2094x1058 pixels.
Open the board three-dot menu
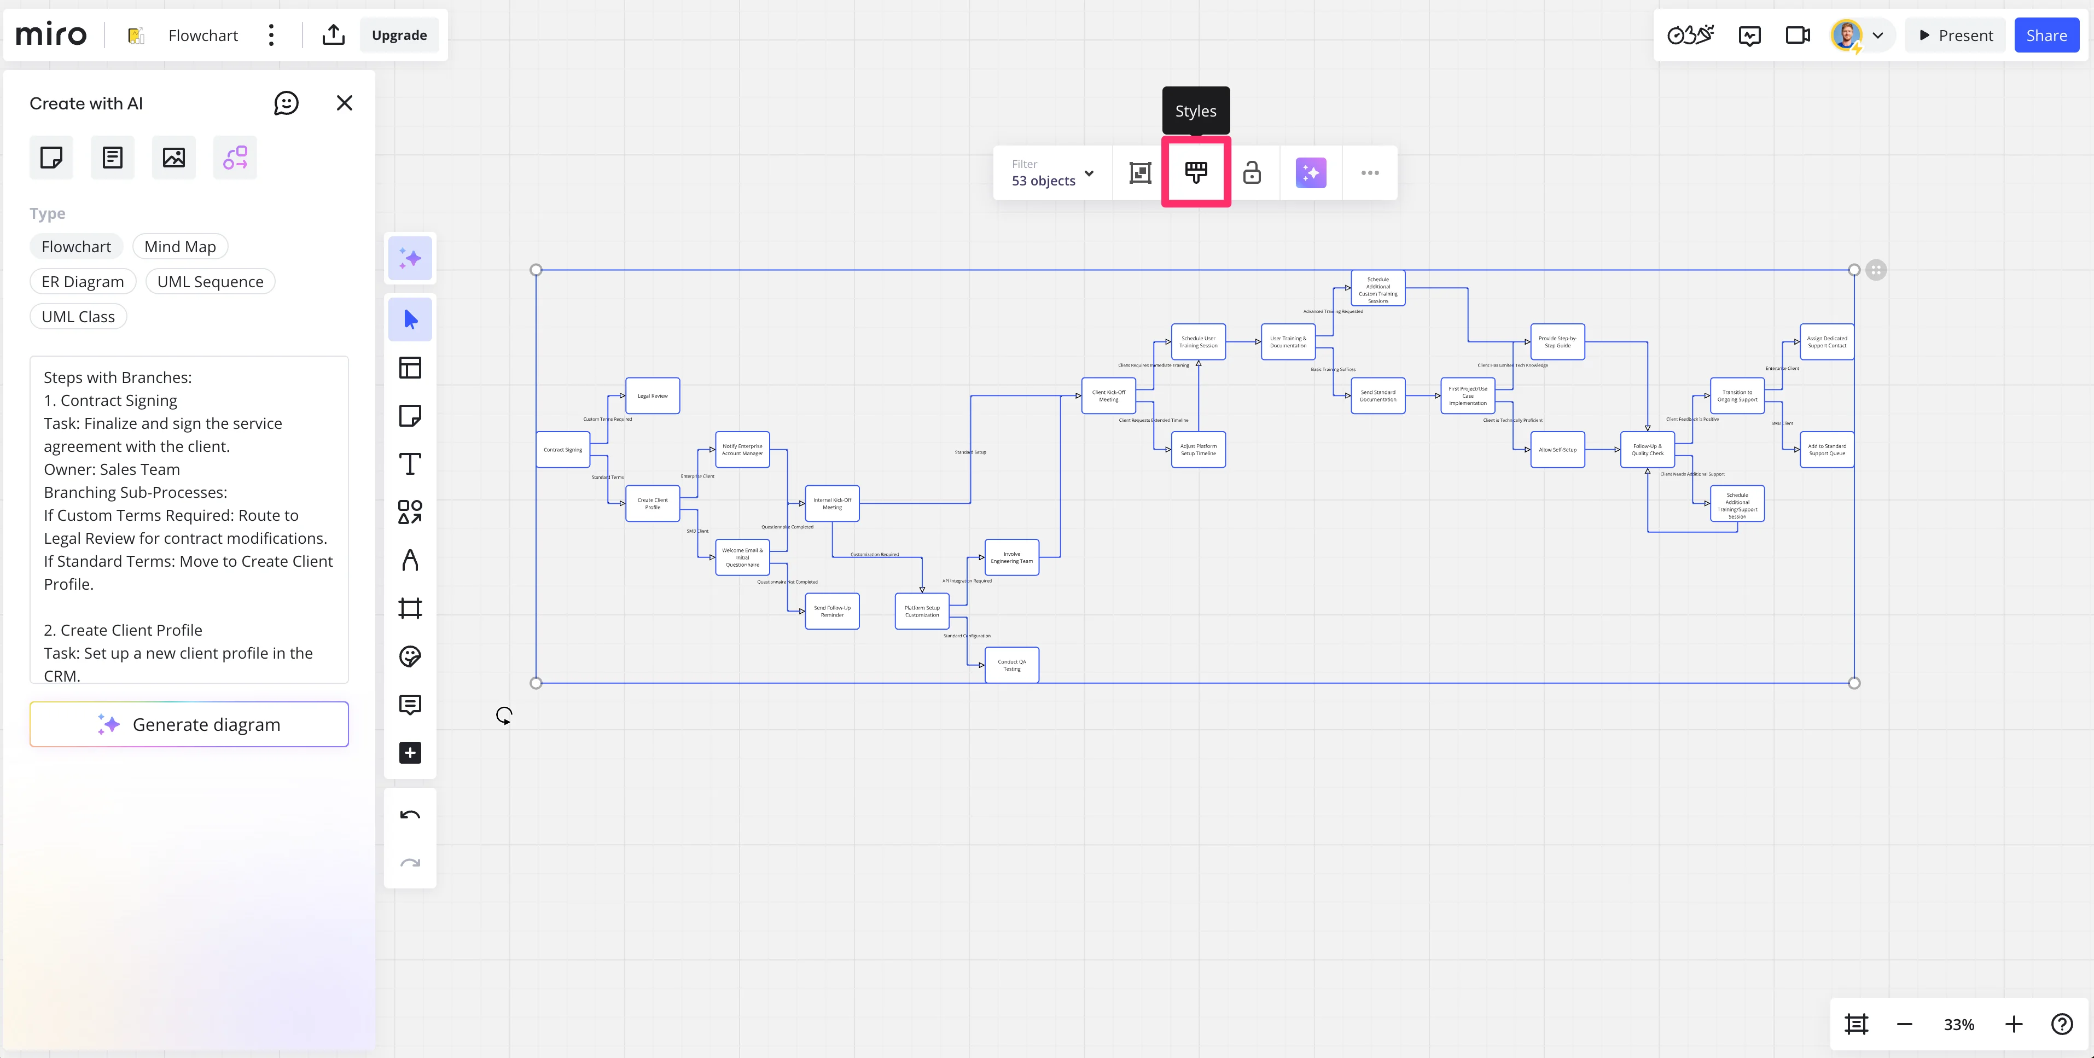coord(271,35)
